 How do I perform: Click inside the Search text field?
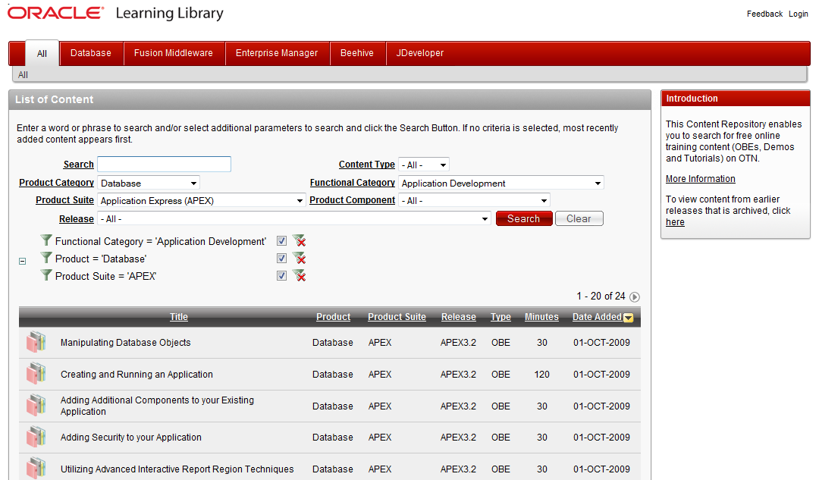coord(164,164)
